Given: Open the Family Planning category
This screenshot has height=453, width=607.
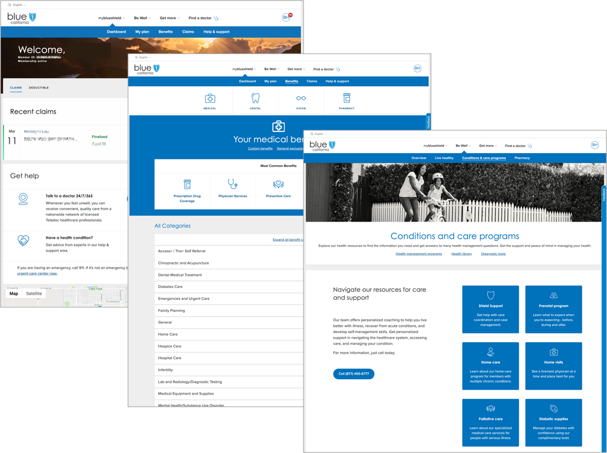Looking at the screenshot, I should pyautogui.click(x=229, y=311).
